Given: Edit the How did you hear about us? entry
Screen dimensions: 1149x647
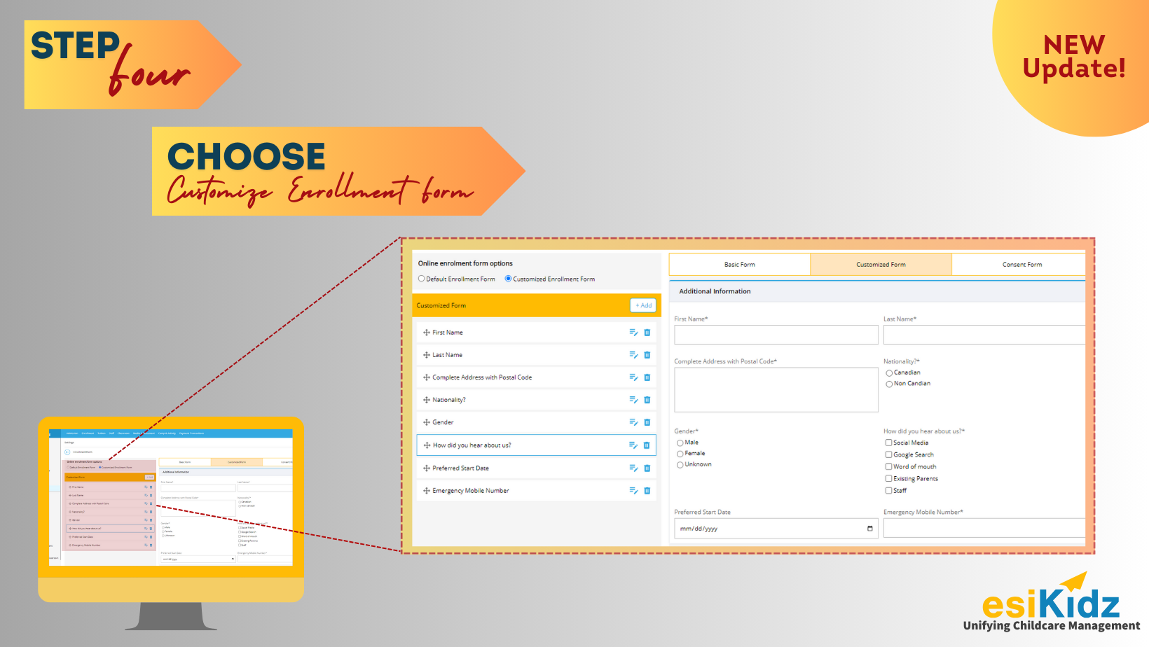Looking at the screenshot, I should point(633,445).
